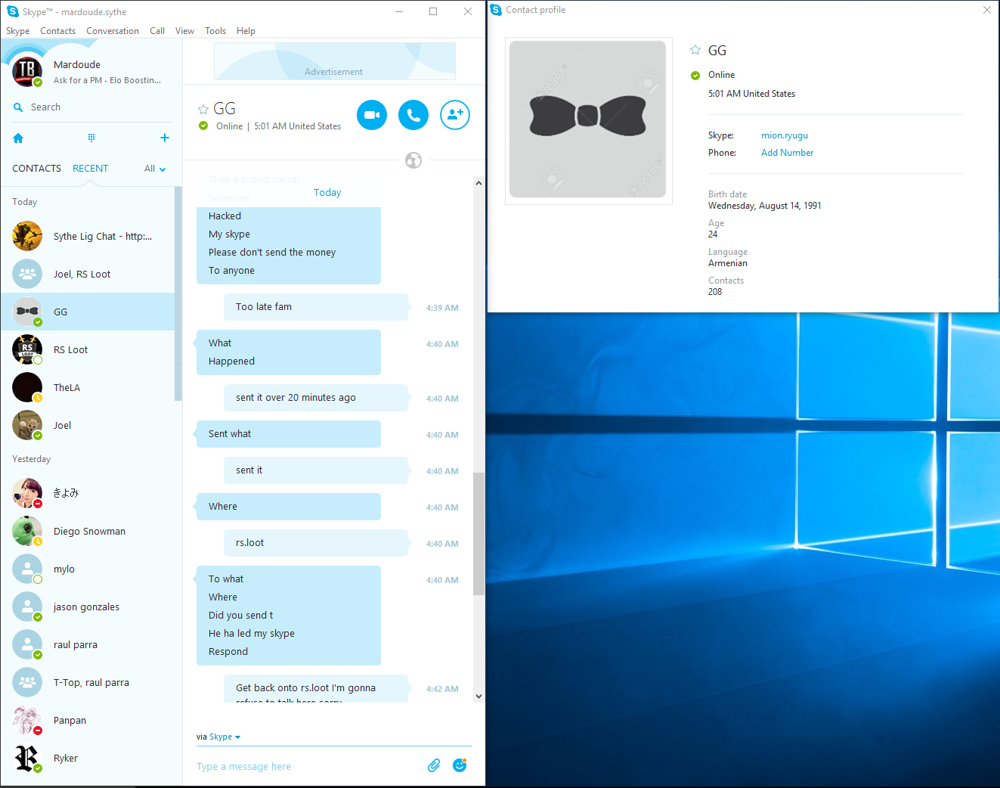Click the globe icon above the chat
Image resolution: width=1000 pixels, height=788 pixels.
click(413, 160)
